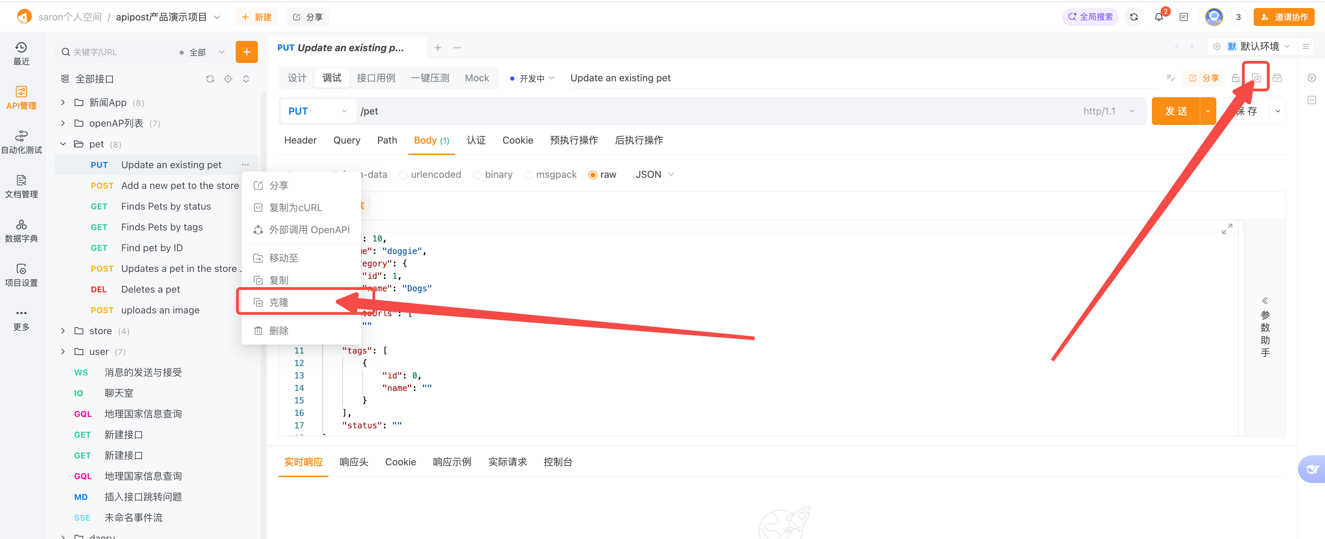Expand the openAPI列表 folder
The image size is (1325, 539).
pos(63,123)
